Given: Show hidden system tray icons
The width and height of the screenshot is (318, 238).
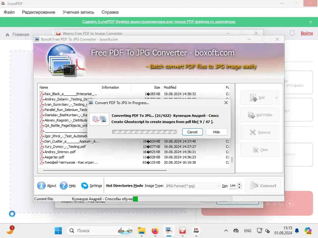Looking at the screenshot, I should (226, 231).
